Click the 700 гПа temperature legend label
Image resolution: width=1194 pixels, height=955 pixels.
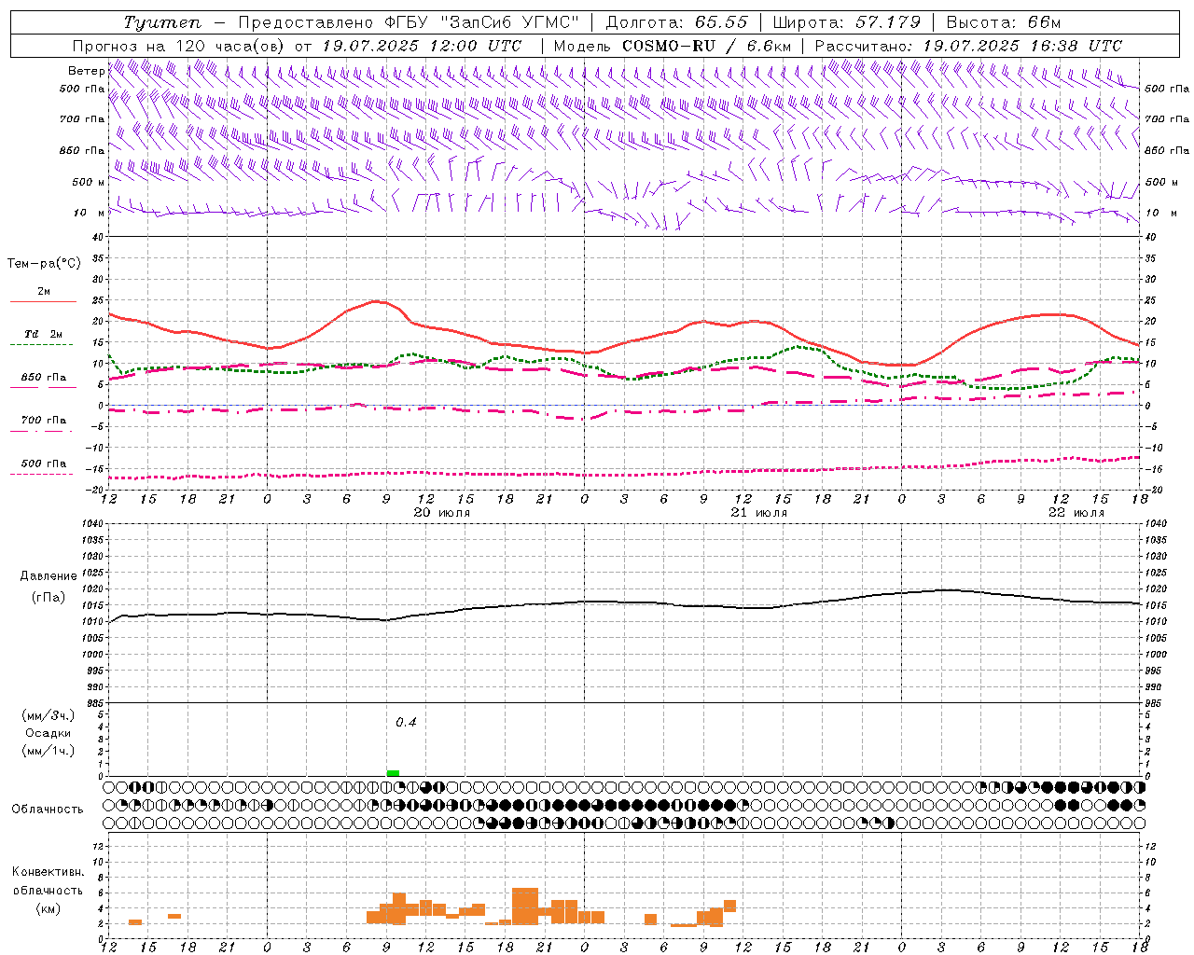point(44,421)
